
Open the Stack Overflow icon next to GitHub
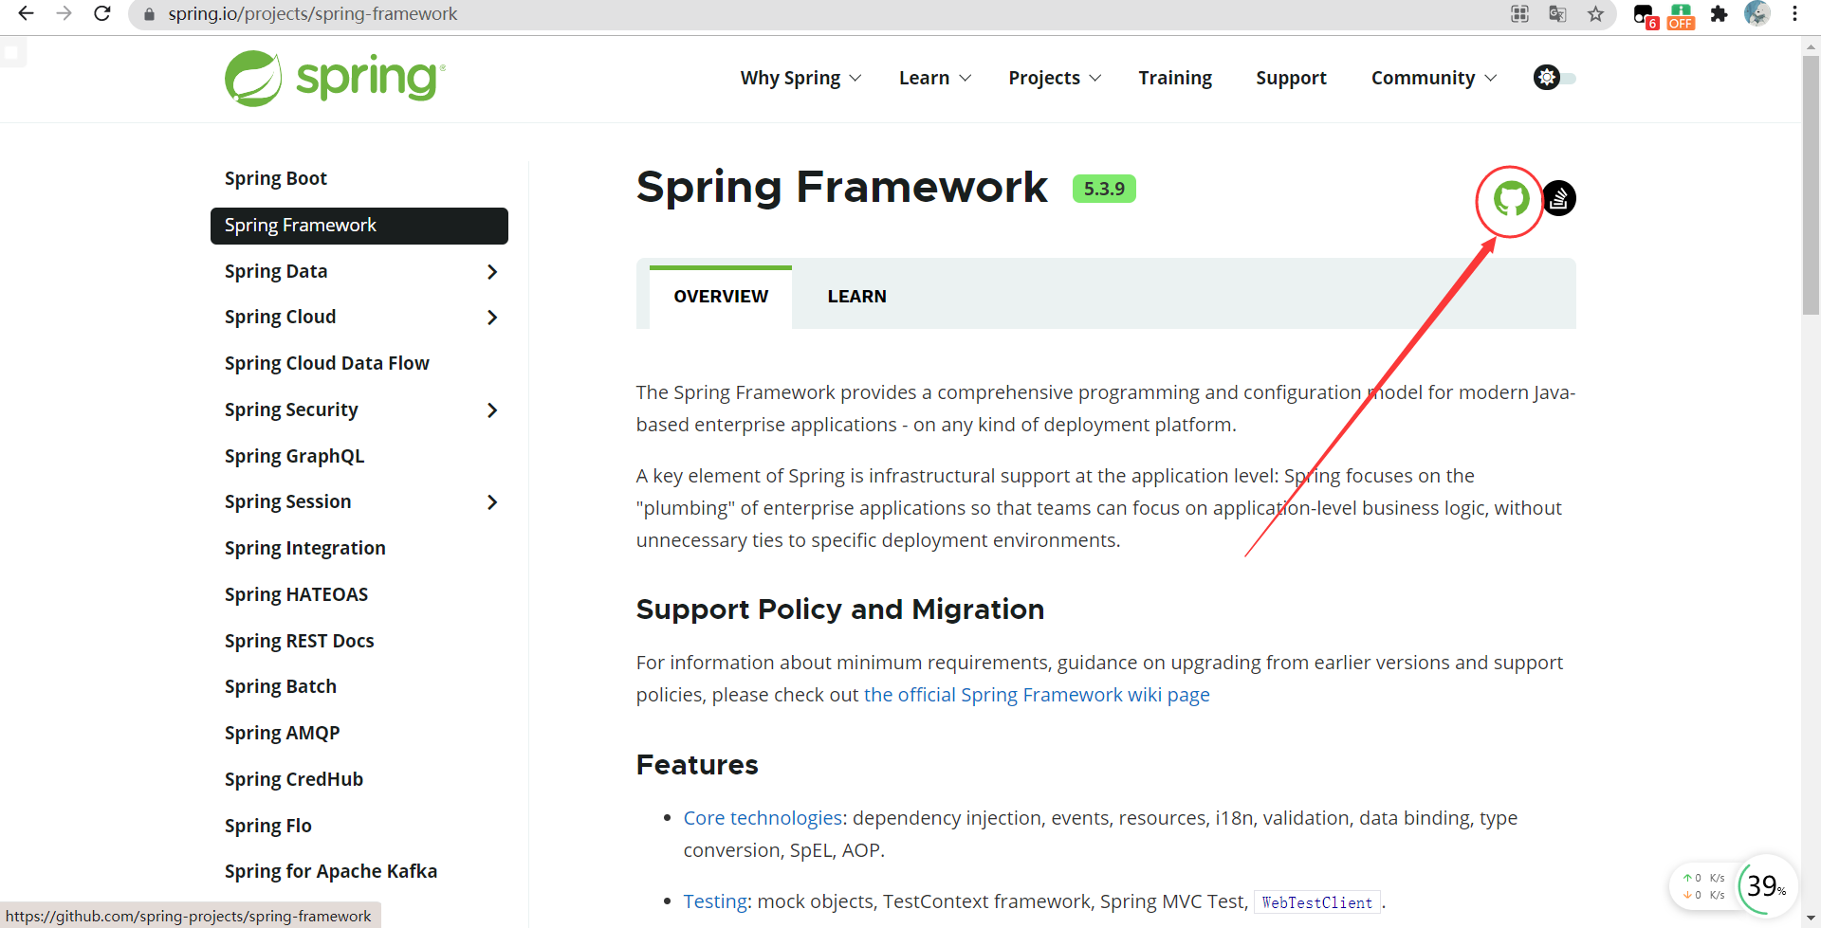(1558, 199)
